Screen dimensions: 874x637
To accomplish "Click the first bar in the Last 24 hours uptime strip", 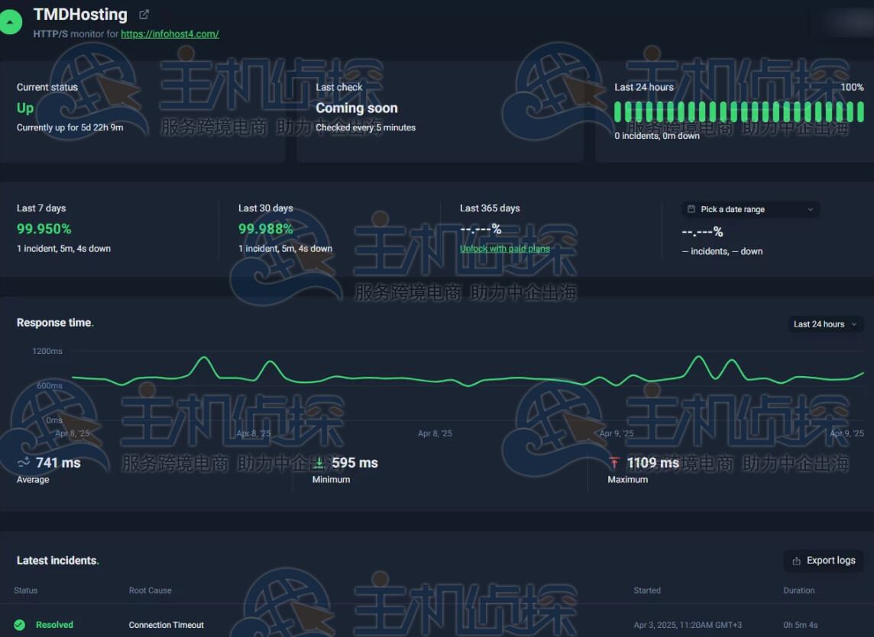I will point(618,111).
